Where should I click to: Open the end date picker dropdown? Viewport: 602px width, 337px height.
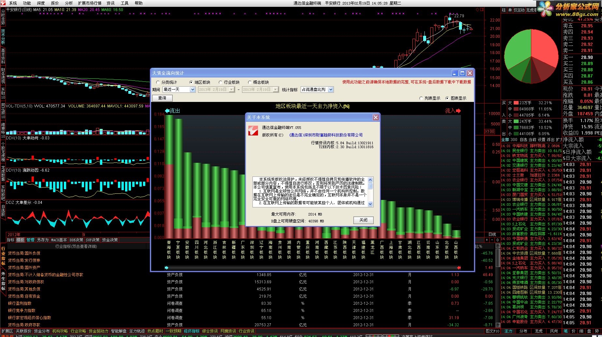click(x=276, y=90)
